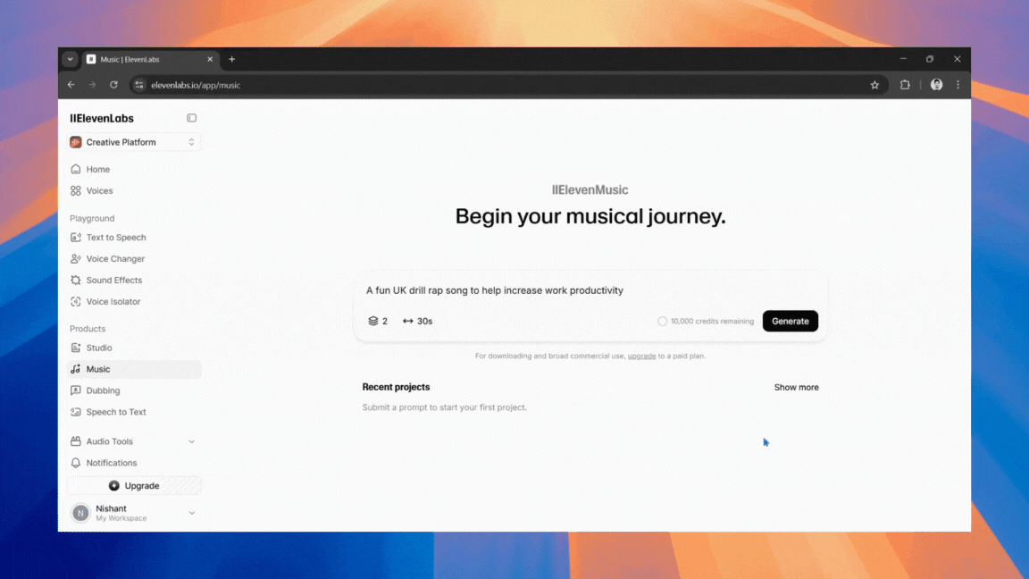Open the Dubbing icon in sidebar
The width and height of the screenshot is (1029, 579).
click(x=75, y=390)
